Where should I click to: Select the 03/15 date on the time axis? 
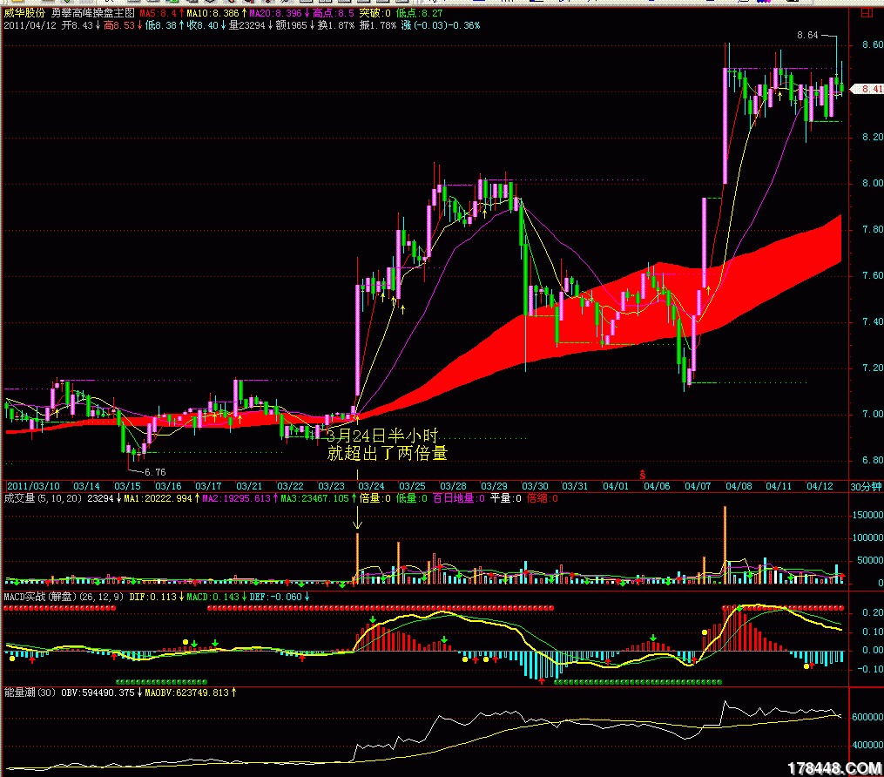[127, 486]
